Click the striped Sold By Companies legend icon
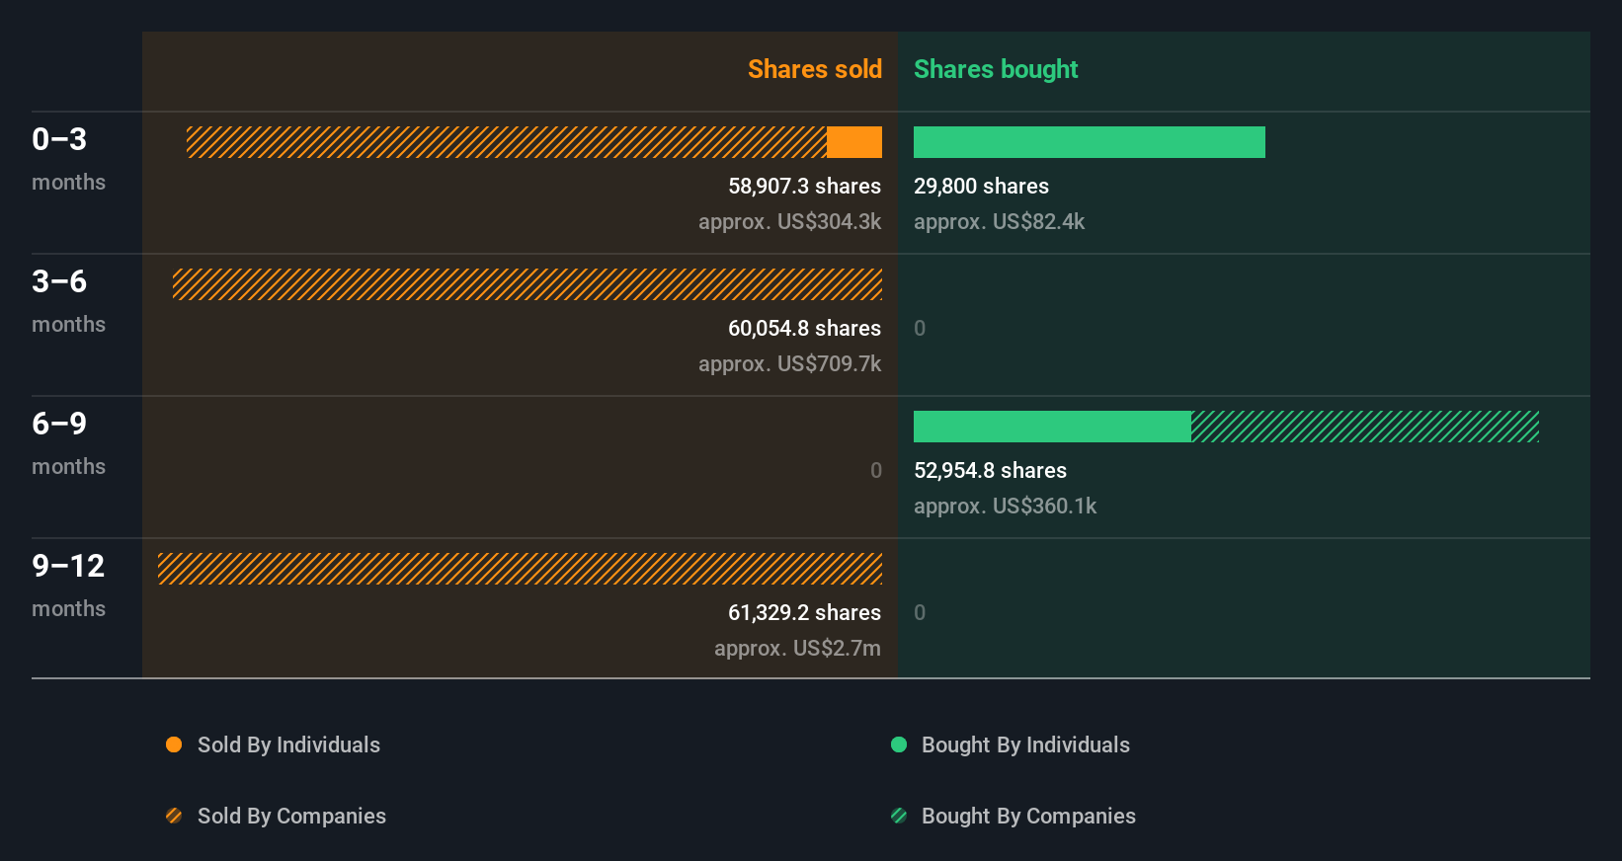The width and height of the screenshot is (1622, 861). click(x=174, y=816)
